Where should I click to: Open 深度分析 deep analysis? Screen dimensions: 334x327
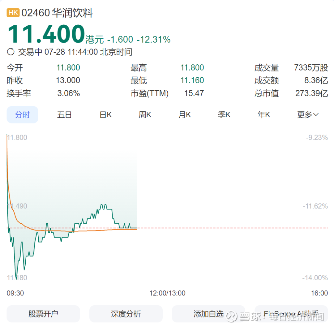[126, 314]
